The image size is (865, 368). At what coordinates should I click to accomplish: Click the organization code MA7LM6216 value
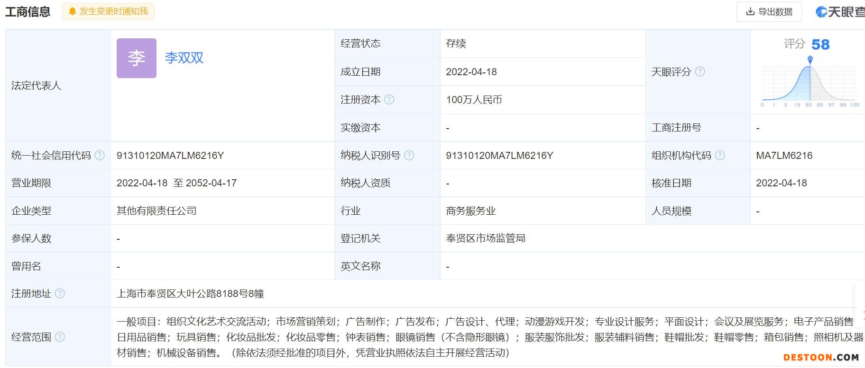tap(784, 156)
